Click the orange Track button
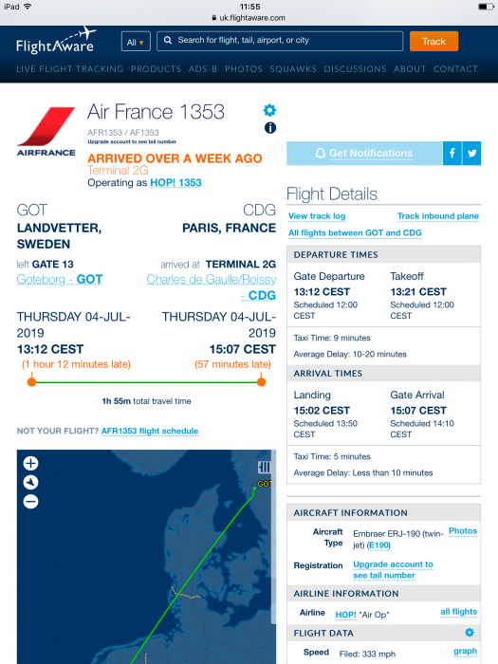Image resolution: width=498 pixels, height=664 pixels. [433, 42]
